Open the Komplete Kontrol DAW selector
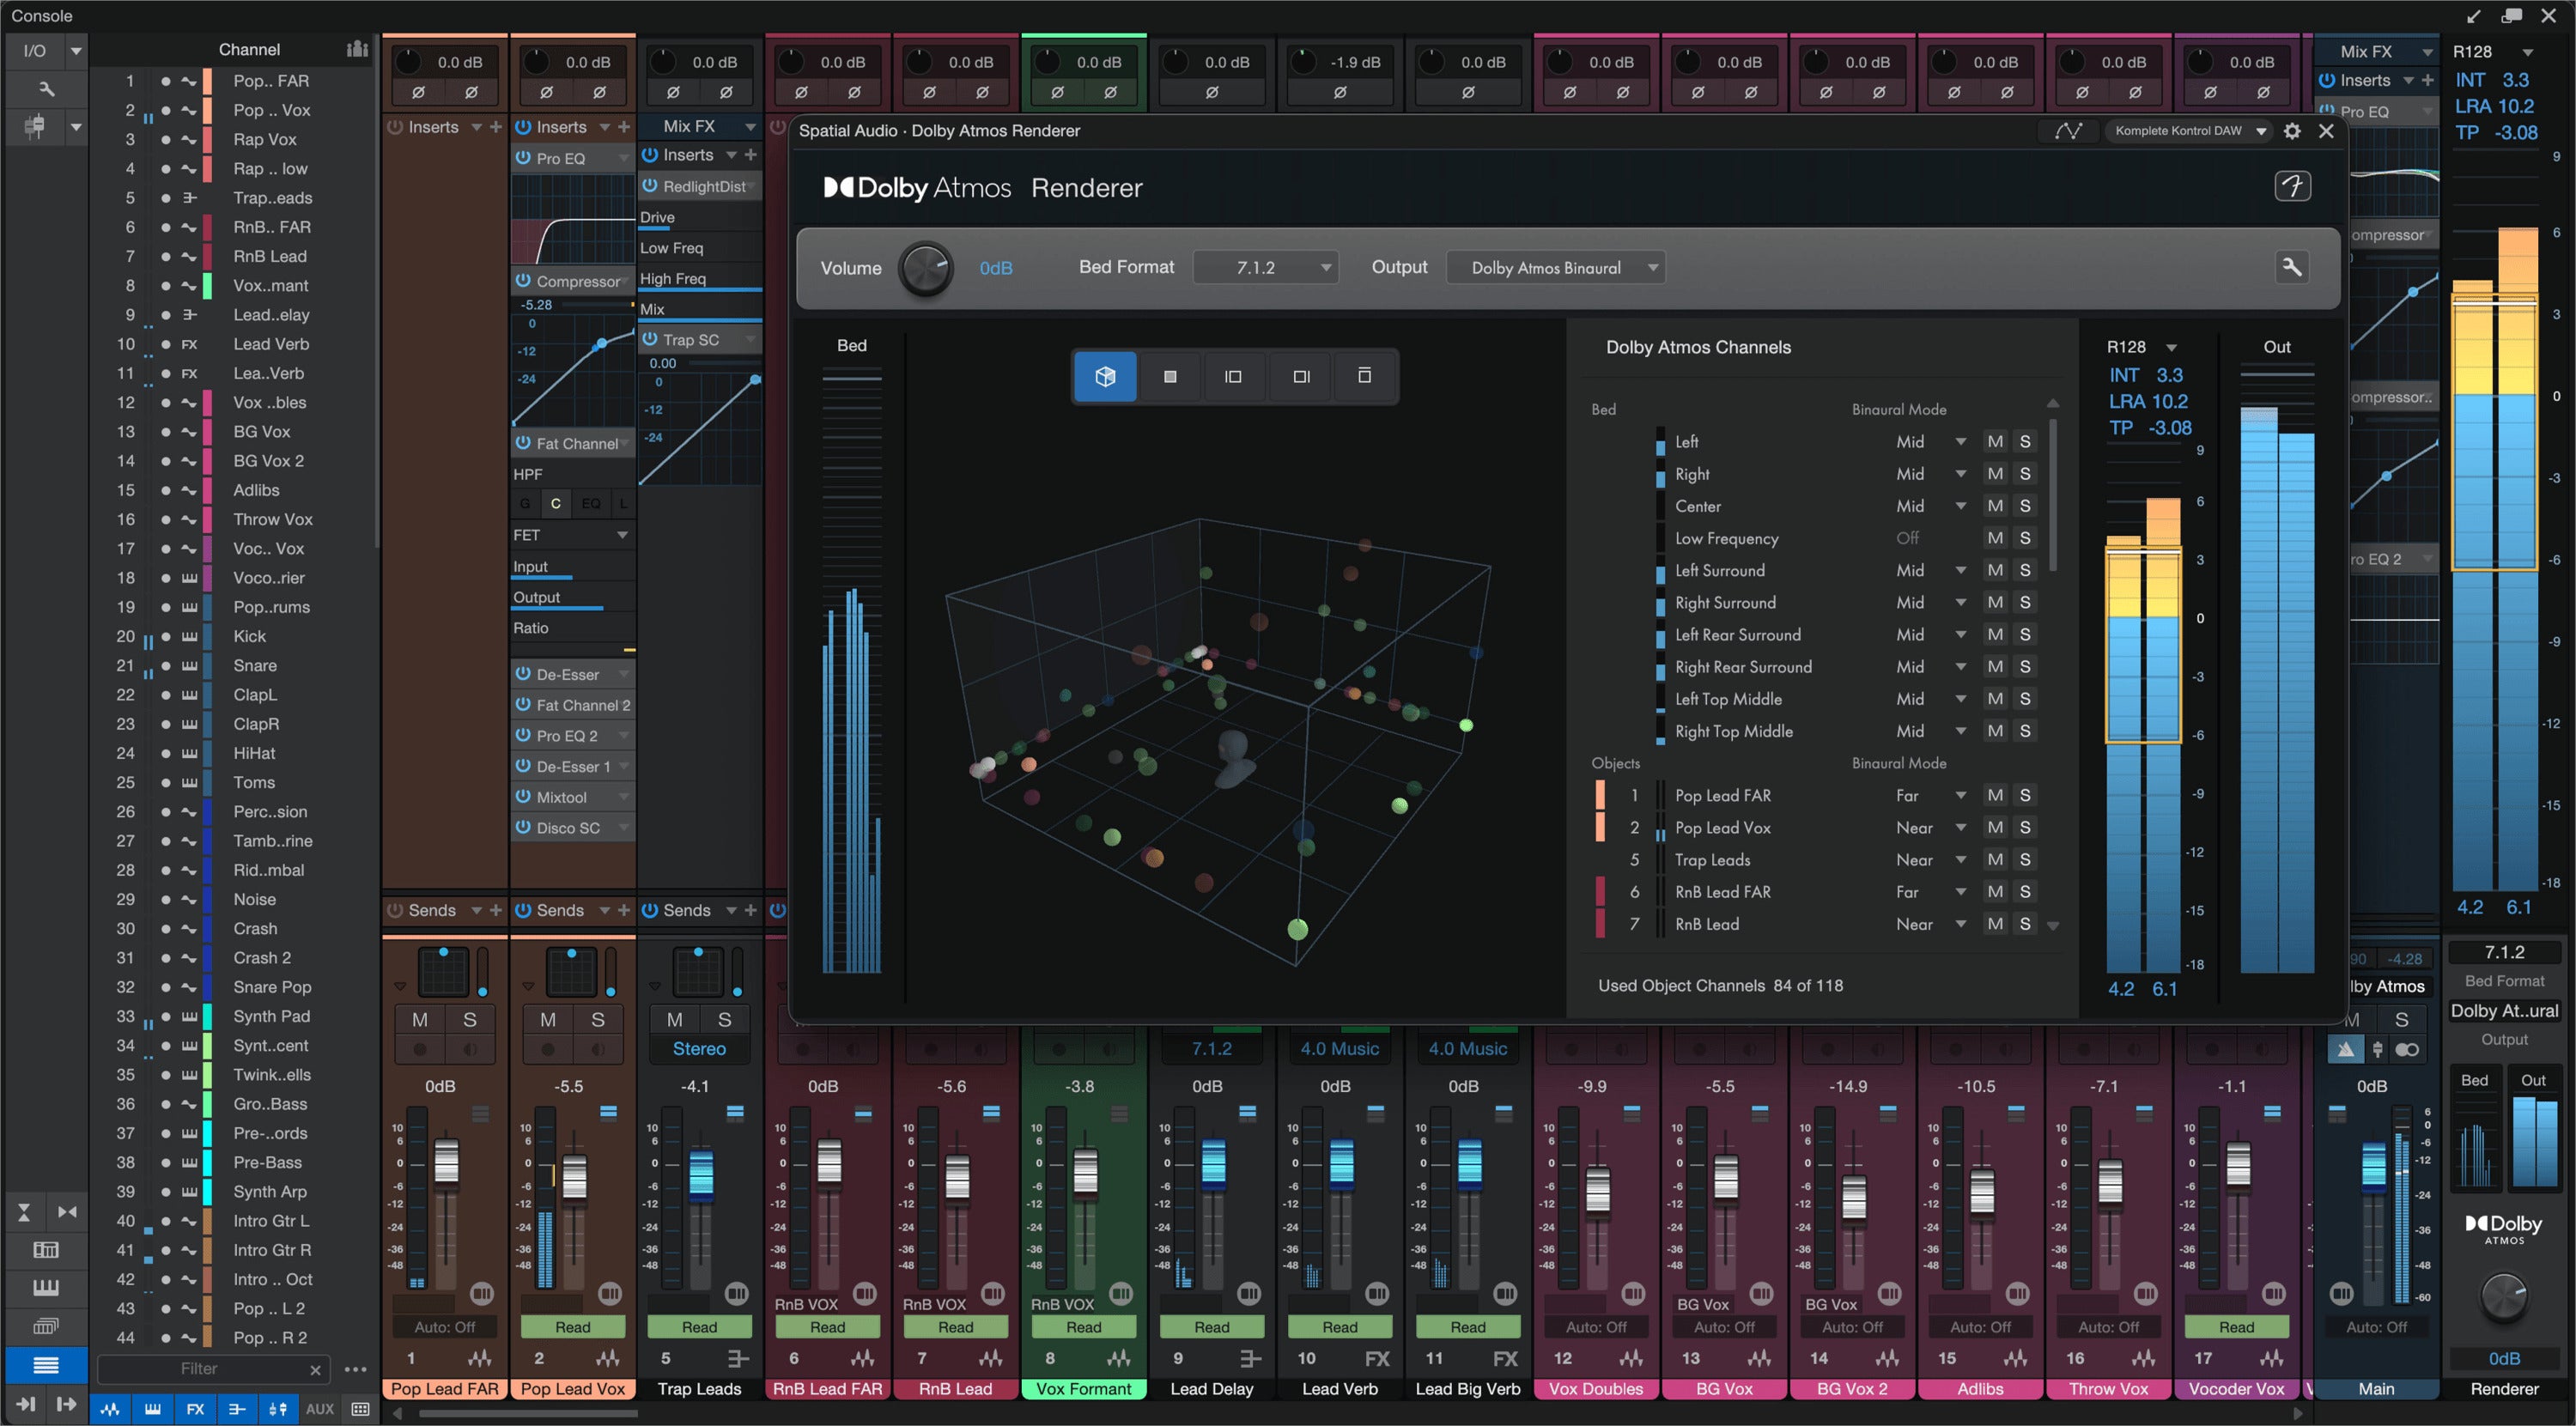Viewport: 2576px width, 1426px height. (x=2189, y=130)
